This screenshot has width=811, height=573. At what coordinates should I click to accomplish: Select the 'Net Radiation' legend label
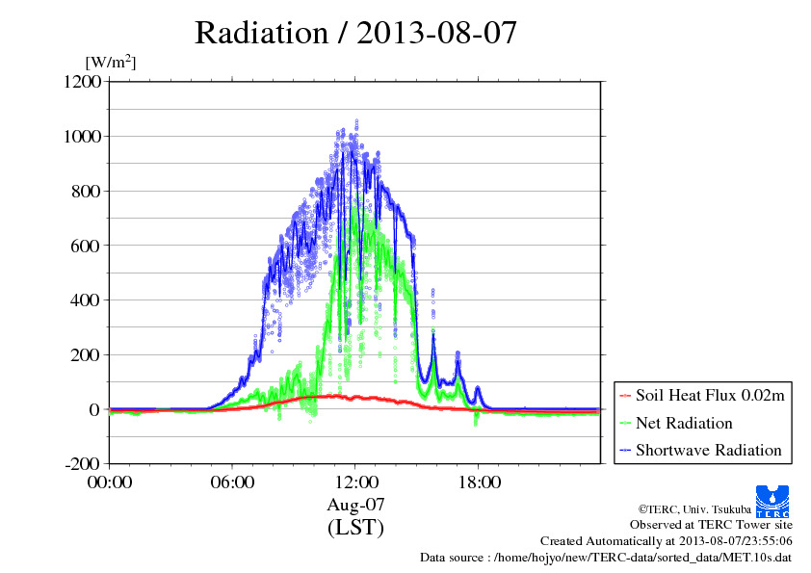(684, 423)
